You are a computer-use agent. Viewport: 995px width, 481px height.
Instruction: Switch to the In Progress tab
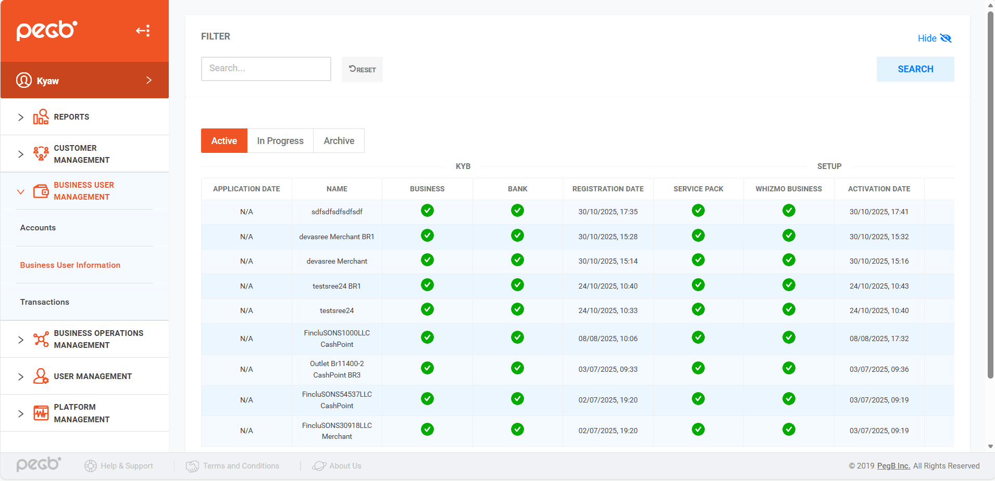click(280, 140)
